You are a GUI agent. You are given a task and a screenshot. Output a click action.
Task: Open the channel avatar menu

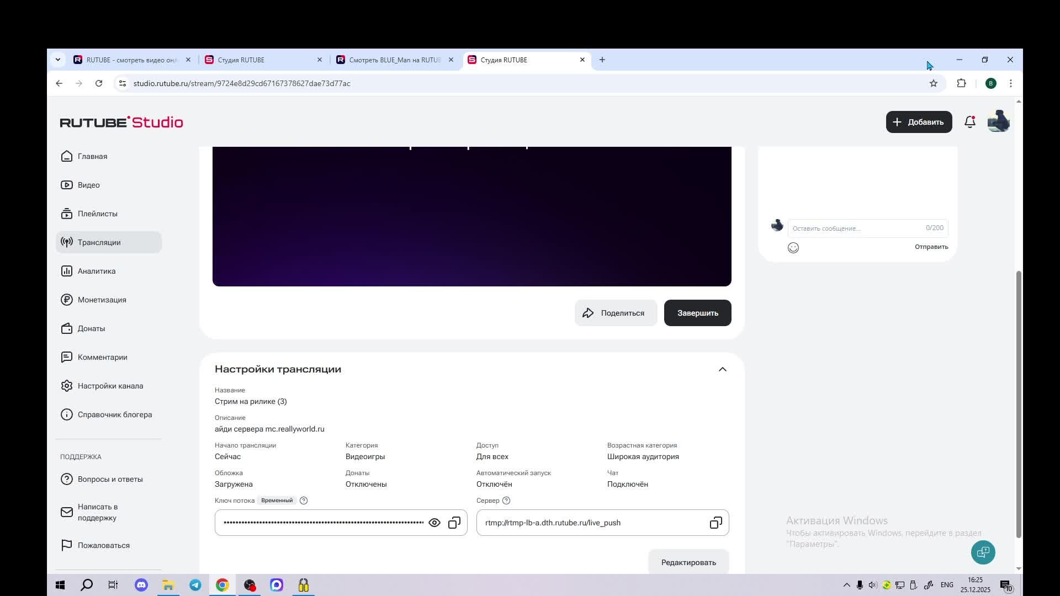click(x=998, y=122)
